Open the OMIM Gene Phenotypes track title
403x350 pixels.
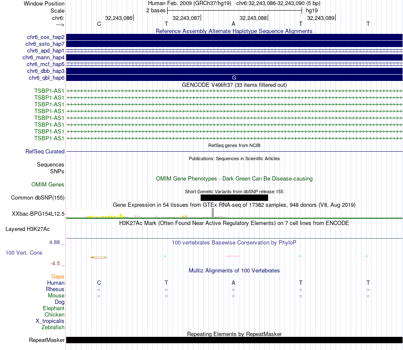click(234, 179)
